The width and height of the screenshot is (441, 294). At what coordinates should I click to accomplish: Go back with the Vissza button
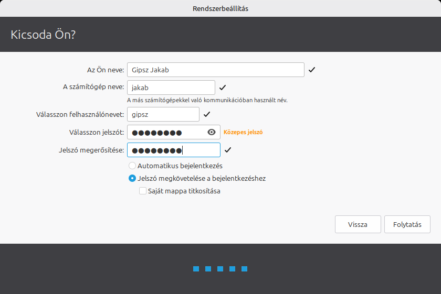[x=358, y=224]
